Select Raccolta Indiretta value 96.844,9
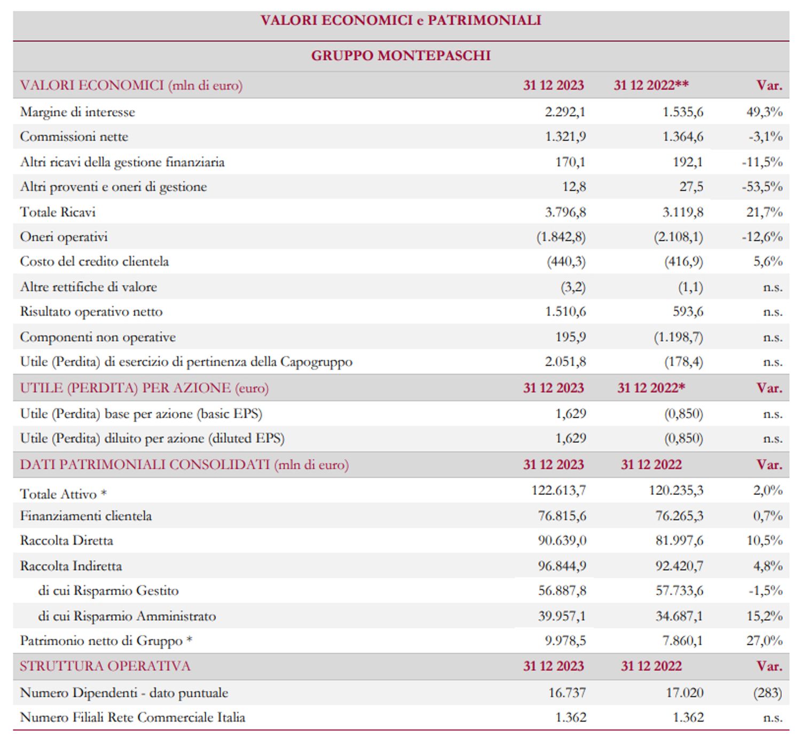The height and width of the screenshot is (744, 801). click(562, 566)
